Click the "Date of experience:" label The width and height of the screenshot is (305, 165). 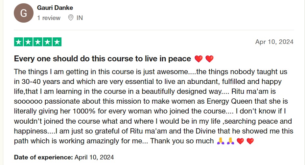click(43, 157)
